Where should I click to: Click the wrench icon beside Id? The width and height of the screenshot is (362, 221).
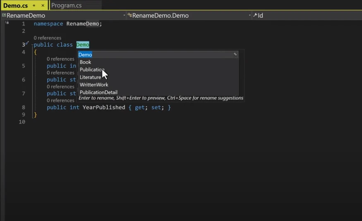[x=255, y=15]
